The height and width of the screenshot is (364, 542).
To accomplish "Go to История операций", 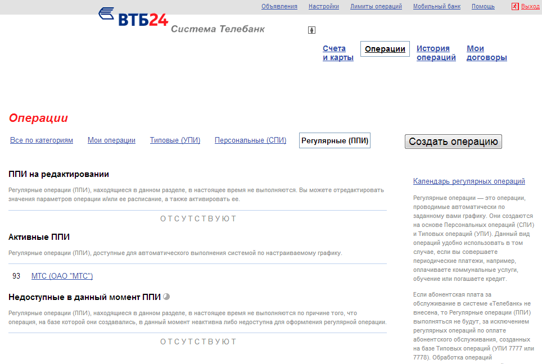I will pos(436,53).
